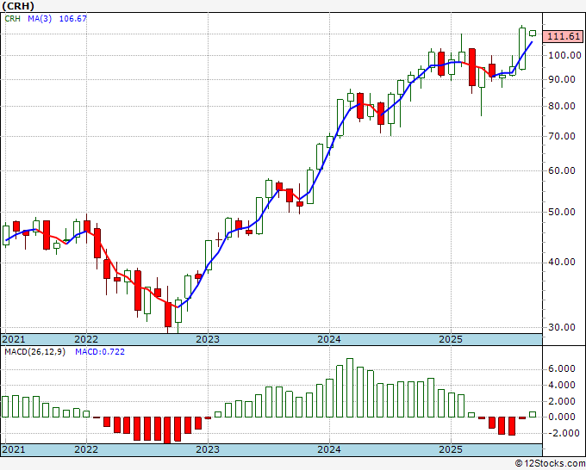This screenshot has width=586, height=470.
Task: Click the 70.00 price axis label
Action: [562, 136]
